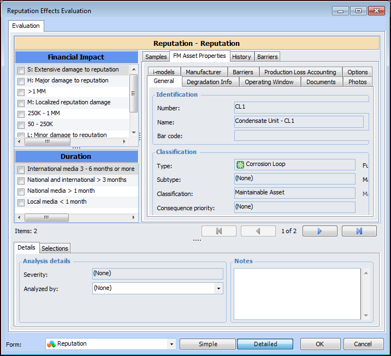Enable 'M: Localized reputation damage' checkbox

21,103
